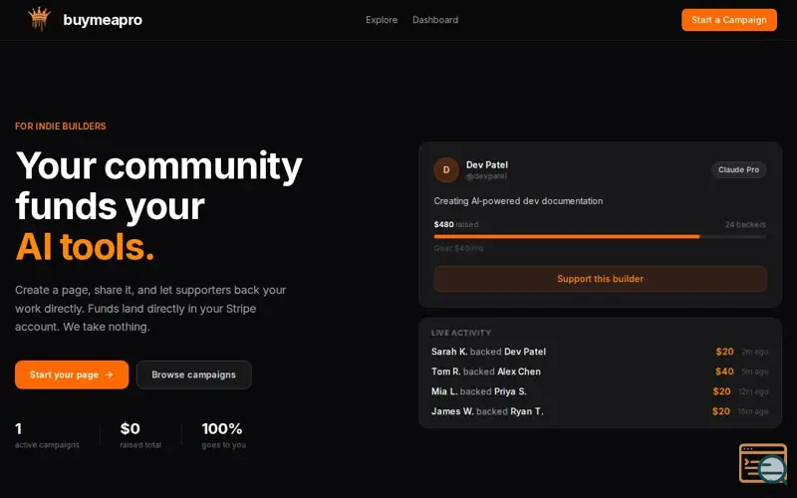Click the @devpatel handle
The height and width of the screenshot is (498, 797).
(486, 176)
